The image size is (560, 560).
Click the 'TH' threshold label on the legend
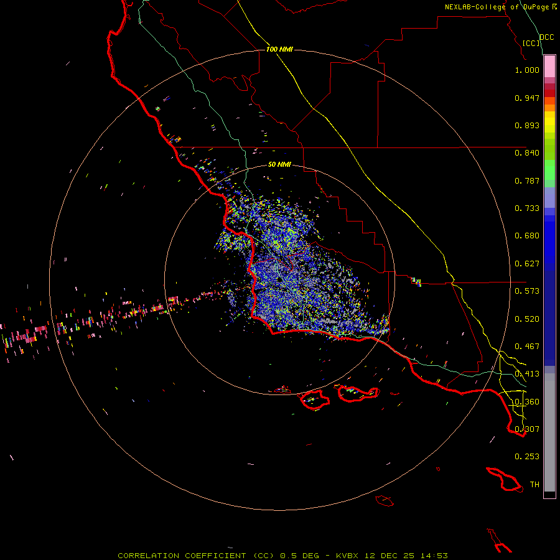pyautogui.click(x=534, y=485)
